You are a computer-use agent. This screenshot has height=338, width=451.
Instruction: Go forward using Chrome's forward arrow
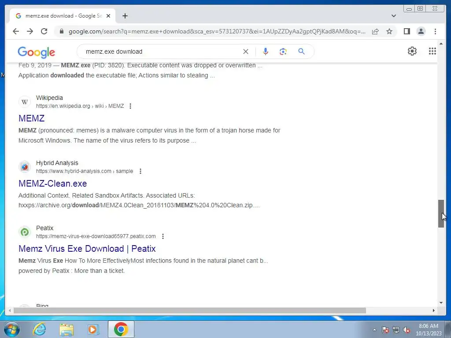pyautogui.click(x=30, y=31)
